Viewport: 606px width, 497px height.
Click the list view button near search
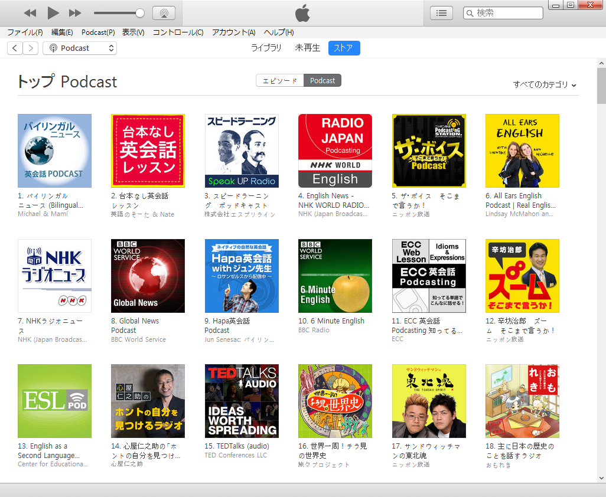(x=441, y=13)
